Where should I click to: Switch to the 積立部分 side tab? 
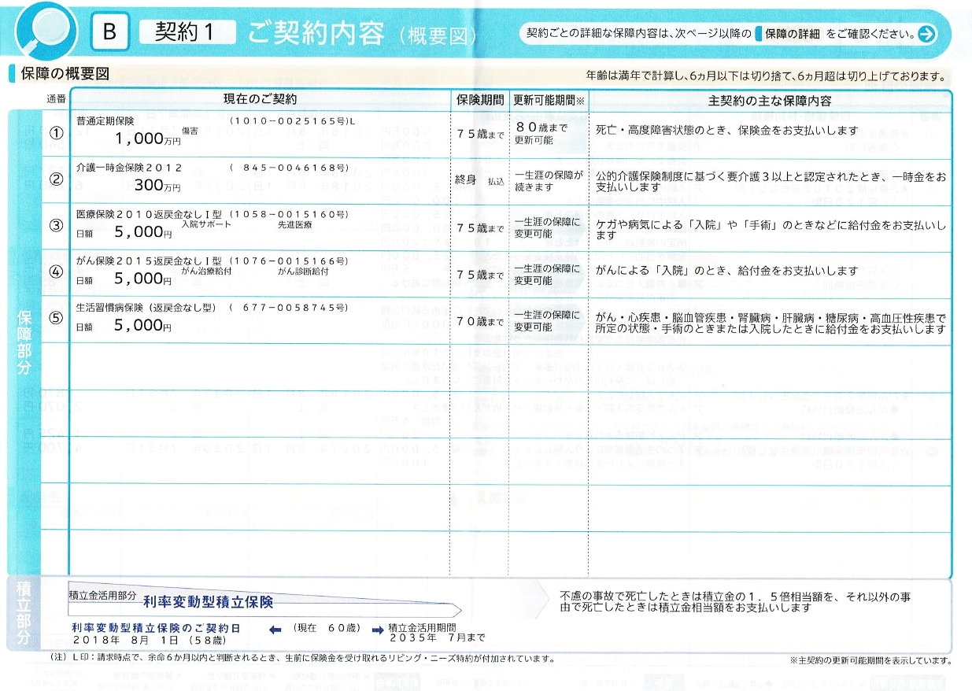pos(24,615)
